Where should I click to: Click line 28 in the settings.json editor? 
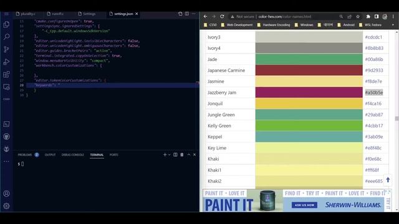click(x=112, y=85)
